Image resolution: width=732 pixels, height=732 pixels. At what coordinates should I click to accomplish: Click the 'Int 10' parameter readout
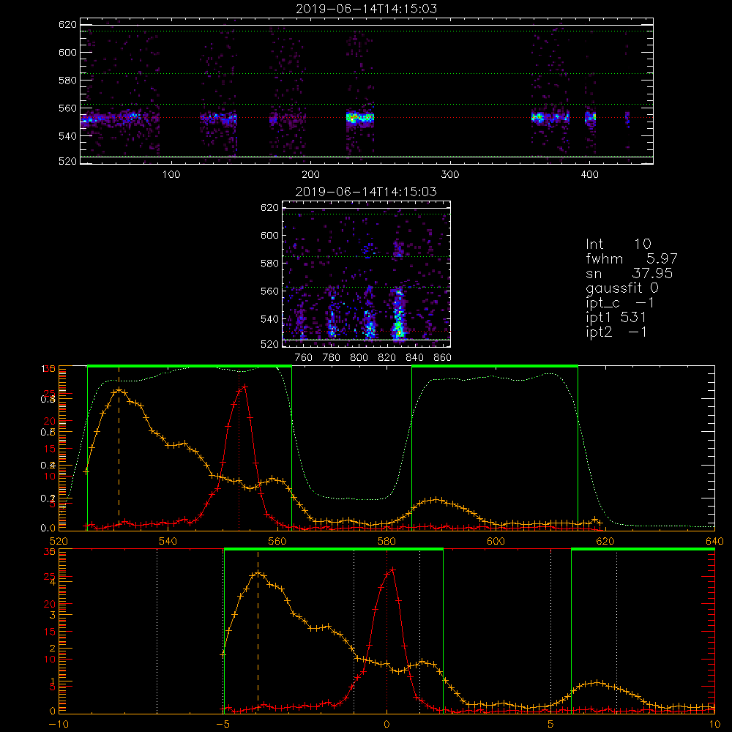pyautogui.click(x=618, y=244)
